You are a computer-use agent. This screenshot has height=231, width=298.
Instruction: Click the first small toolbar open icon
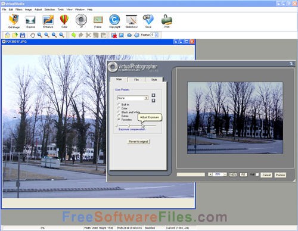coord(8,35)
